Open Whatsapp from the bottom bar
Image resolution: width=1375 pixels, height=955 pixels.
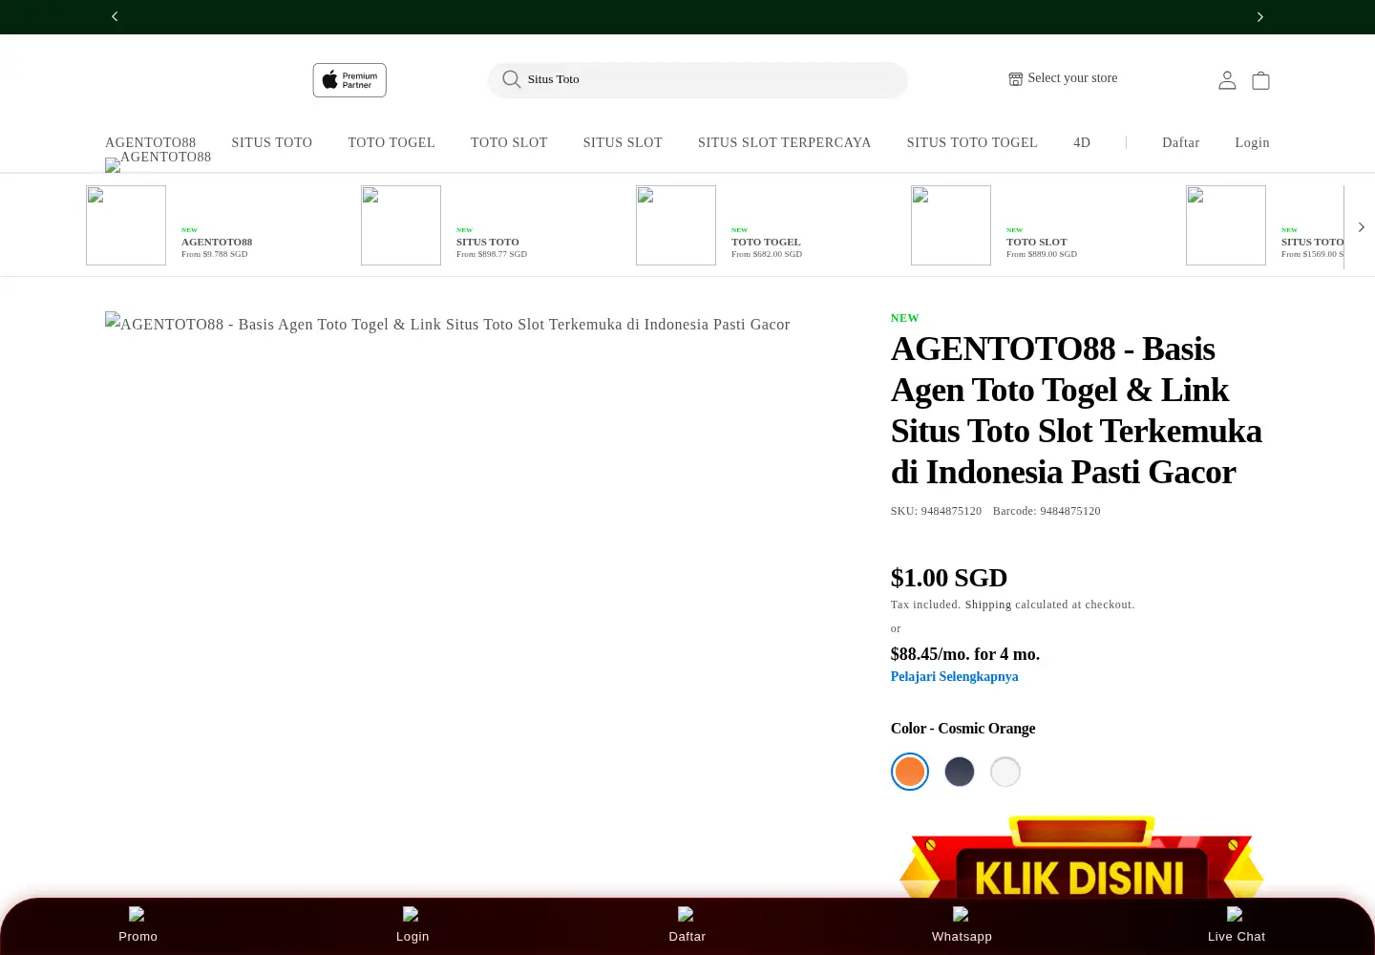[962, 914]
